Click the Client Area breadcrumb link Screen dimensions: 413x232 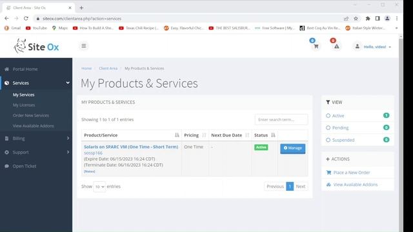pos(108,68)
